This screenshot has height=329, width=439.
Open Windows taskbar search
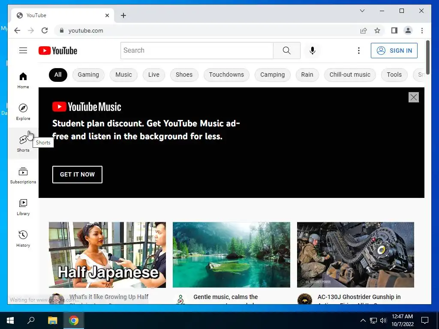31,320
